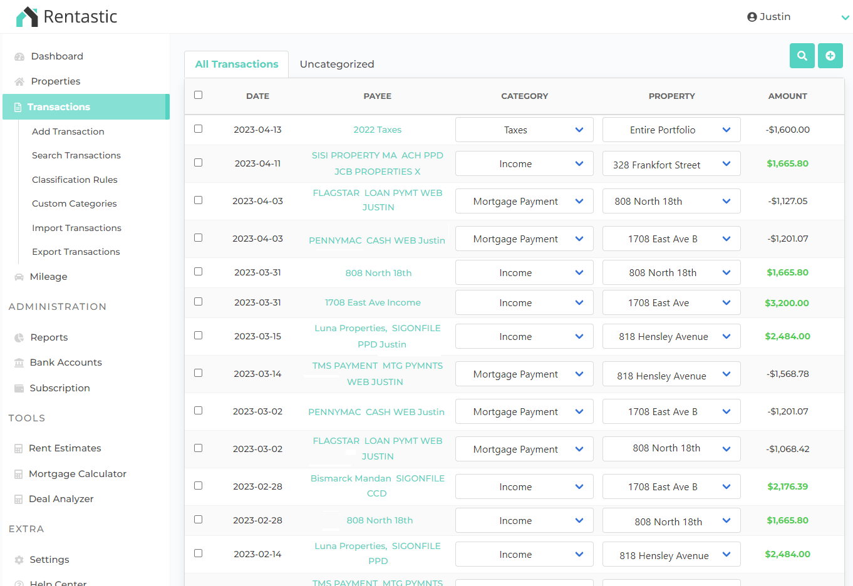The image size is (853, 586).
Task: Expand the Justin account dropdown chevron
Action: point(845,18)
